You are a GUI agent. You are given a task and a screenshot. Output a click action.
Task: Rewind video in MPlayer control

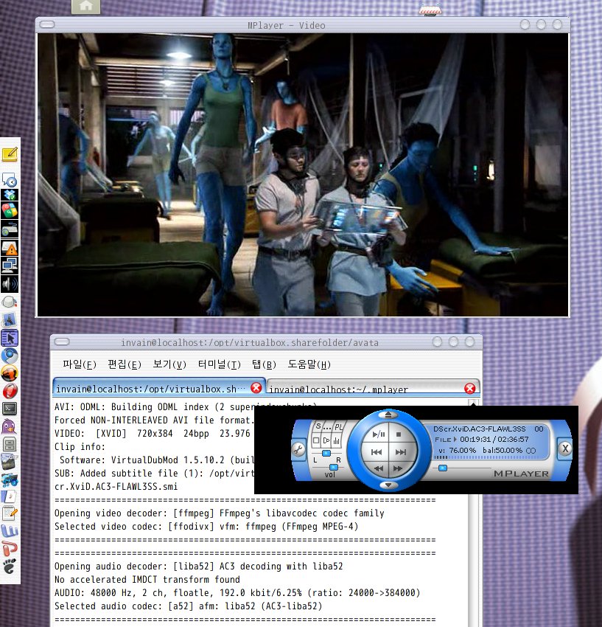pyautogui.click(x=378, y=468)
